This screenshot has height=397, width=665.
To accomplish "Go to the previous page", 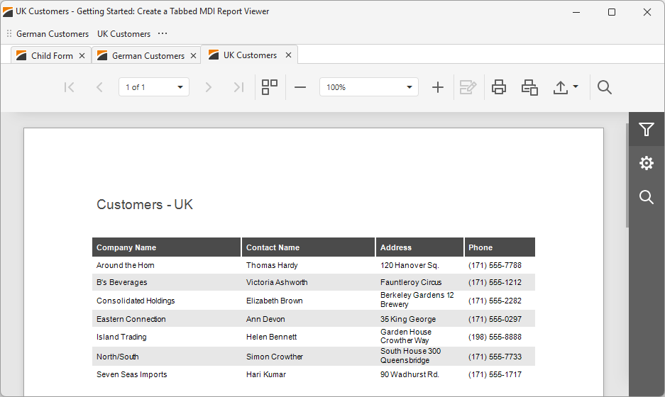I will click(x=99, y=87).
